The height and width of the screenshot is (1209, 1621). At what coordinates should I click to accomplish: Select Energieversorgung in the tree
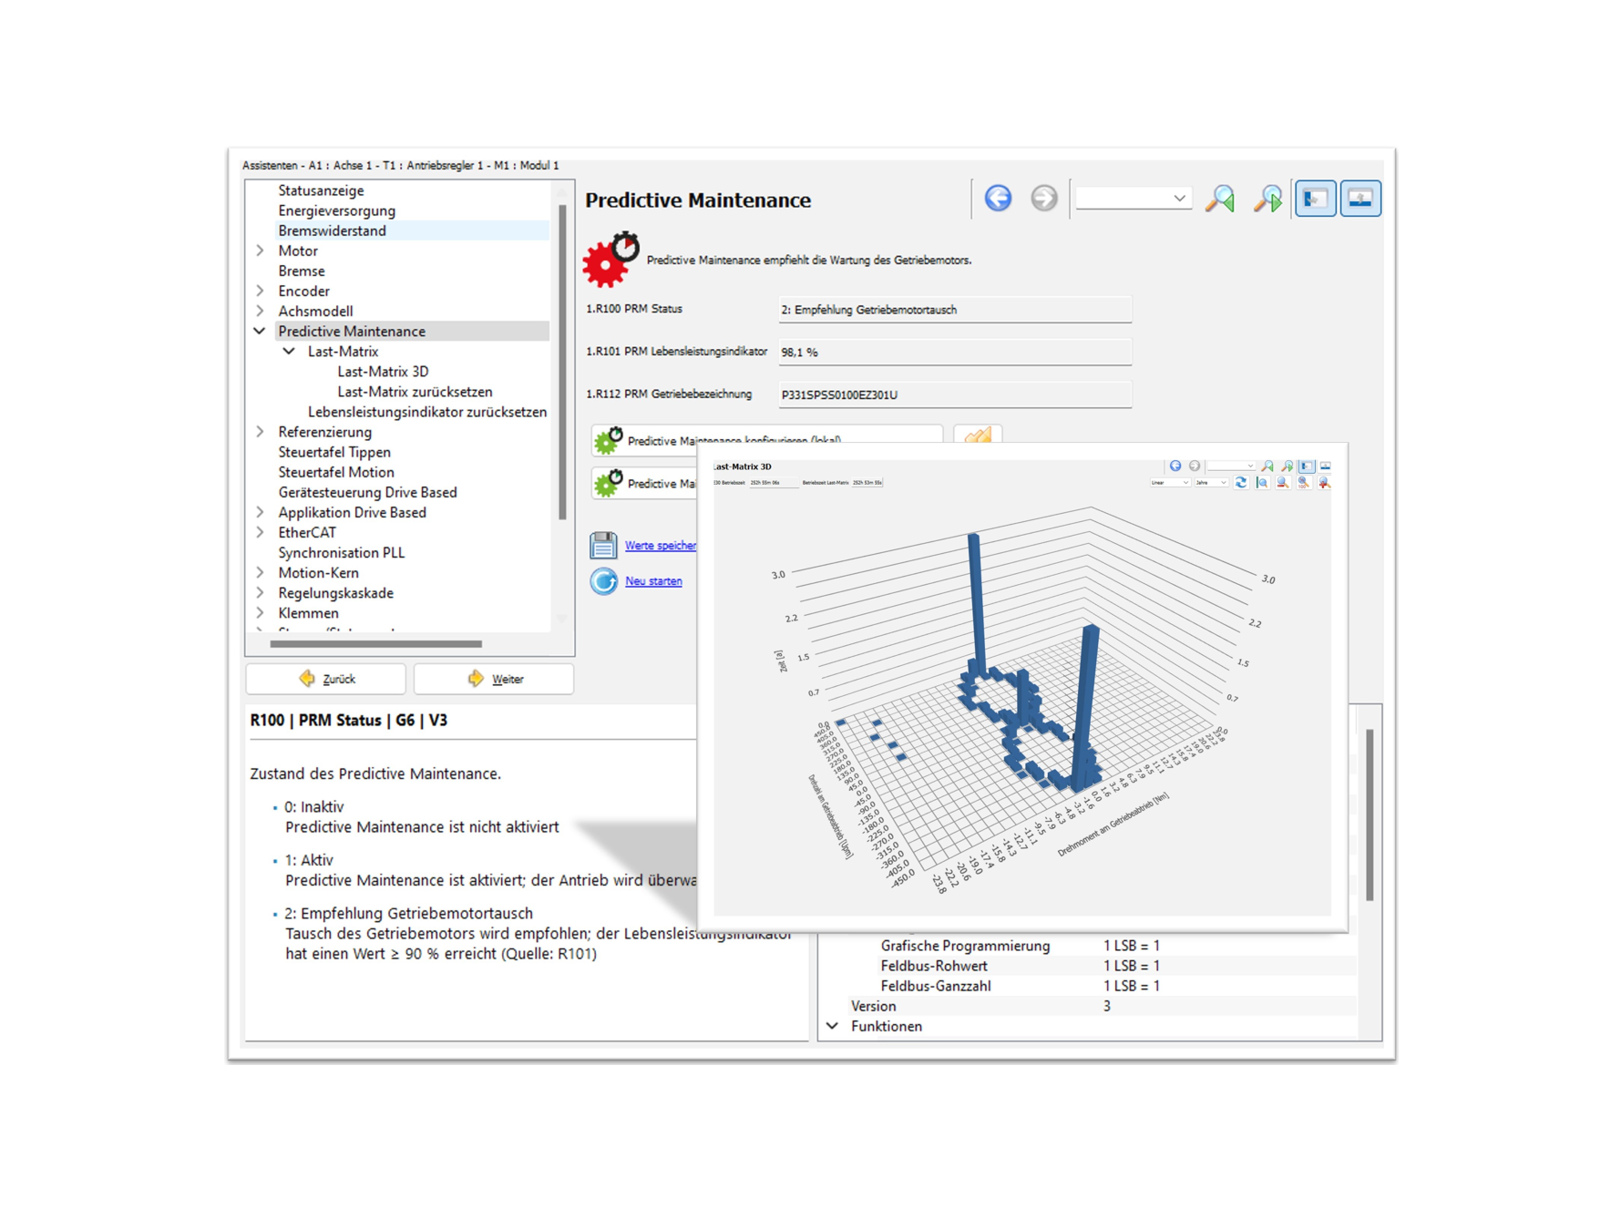point(336,210)
